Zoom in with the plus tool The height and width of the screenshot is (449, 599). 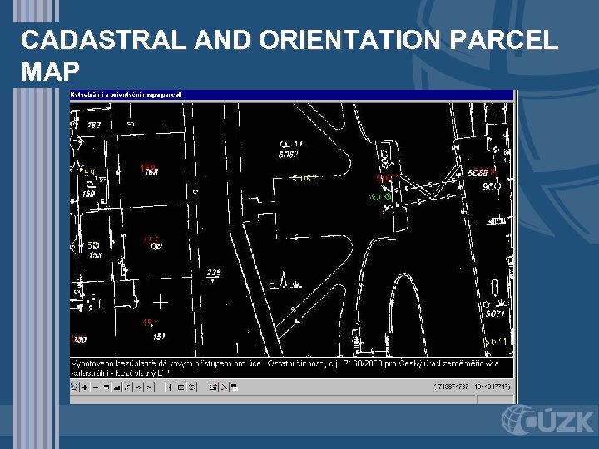click(x=85, y=387)
